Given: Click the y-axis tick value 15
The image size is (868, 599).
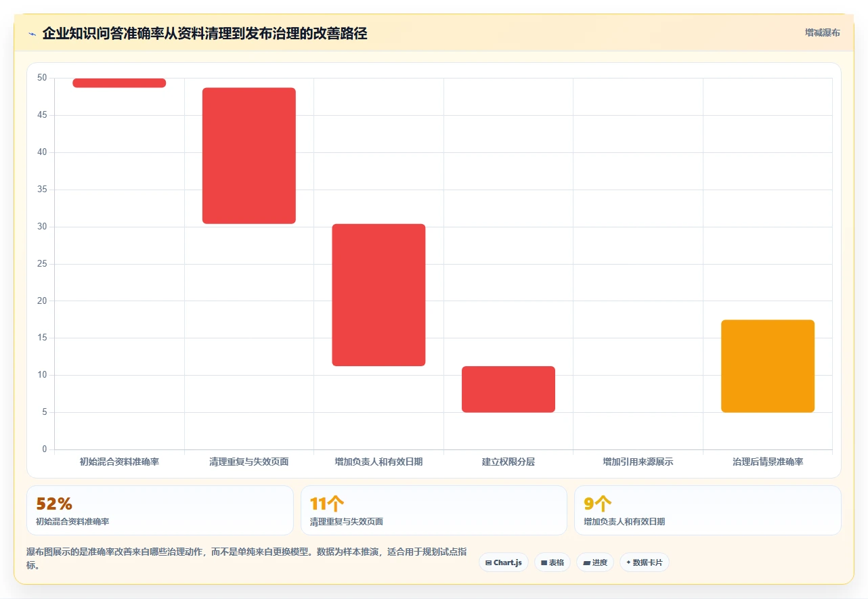Looking at the screenshot, I should (42, 338).
